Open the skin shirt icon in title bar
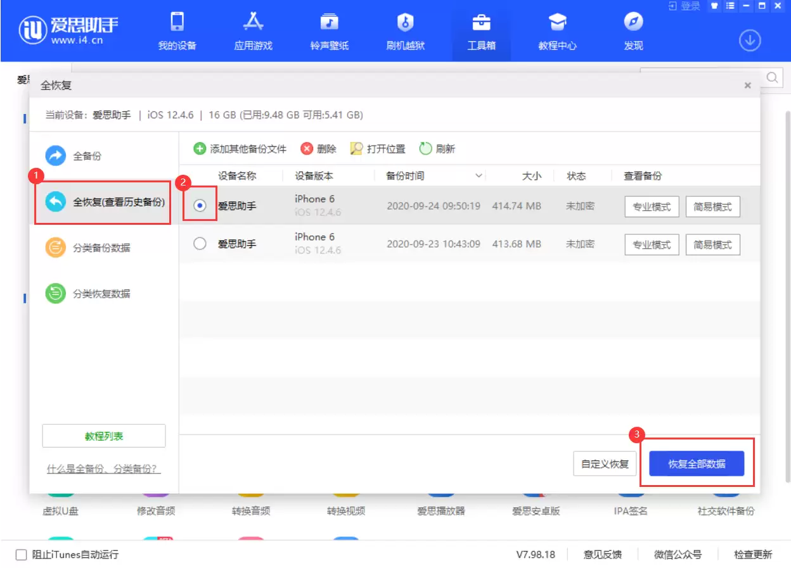Viewport: 791px width, 568px height. tap(714, 6)
